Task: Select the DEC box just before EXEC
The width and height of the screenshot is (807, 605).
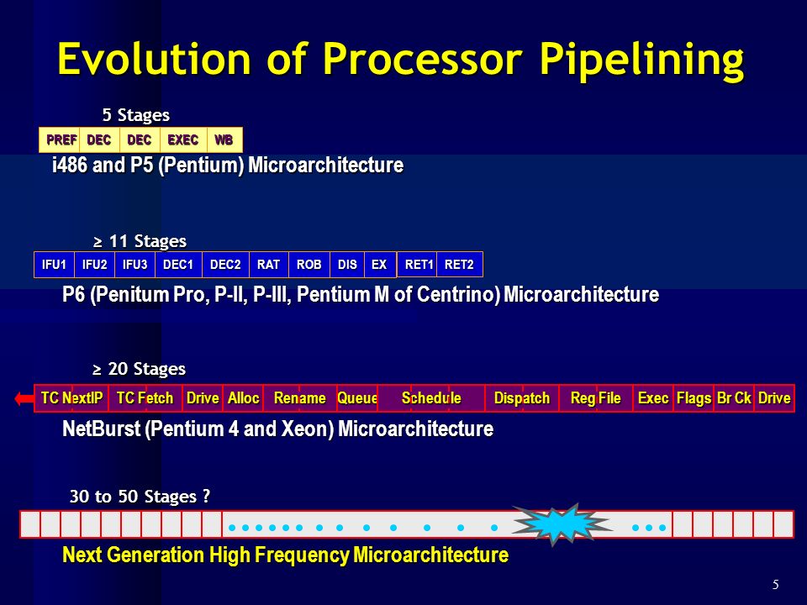Action: [140, 140]
